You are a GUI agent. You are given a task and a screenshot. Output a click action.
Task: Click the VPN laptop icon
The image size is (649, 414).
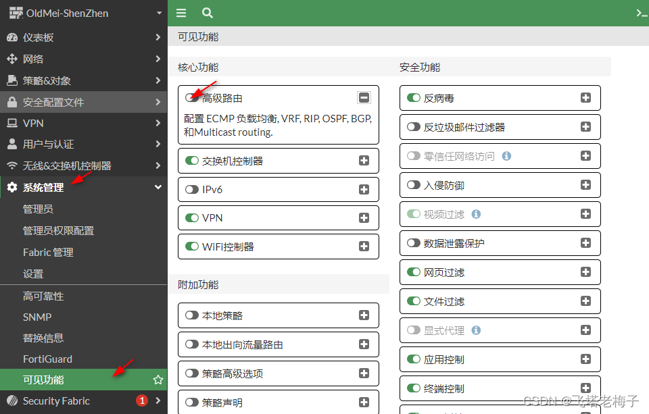pos(12,123)
